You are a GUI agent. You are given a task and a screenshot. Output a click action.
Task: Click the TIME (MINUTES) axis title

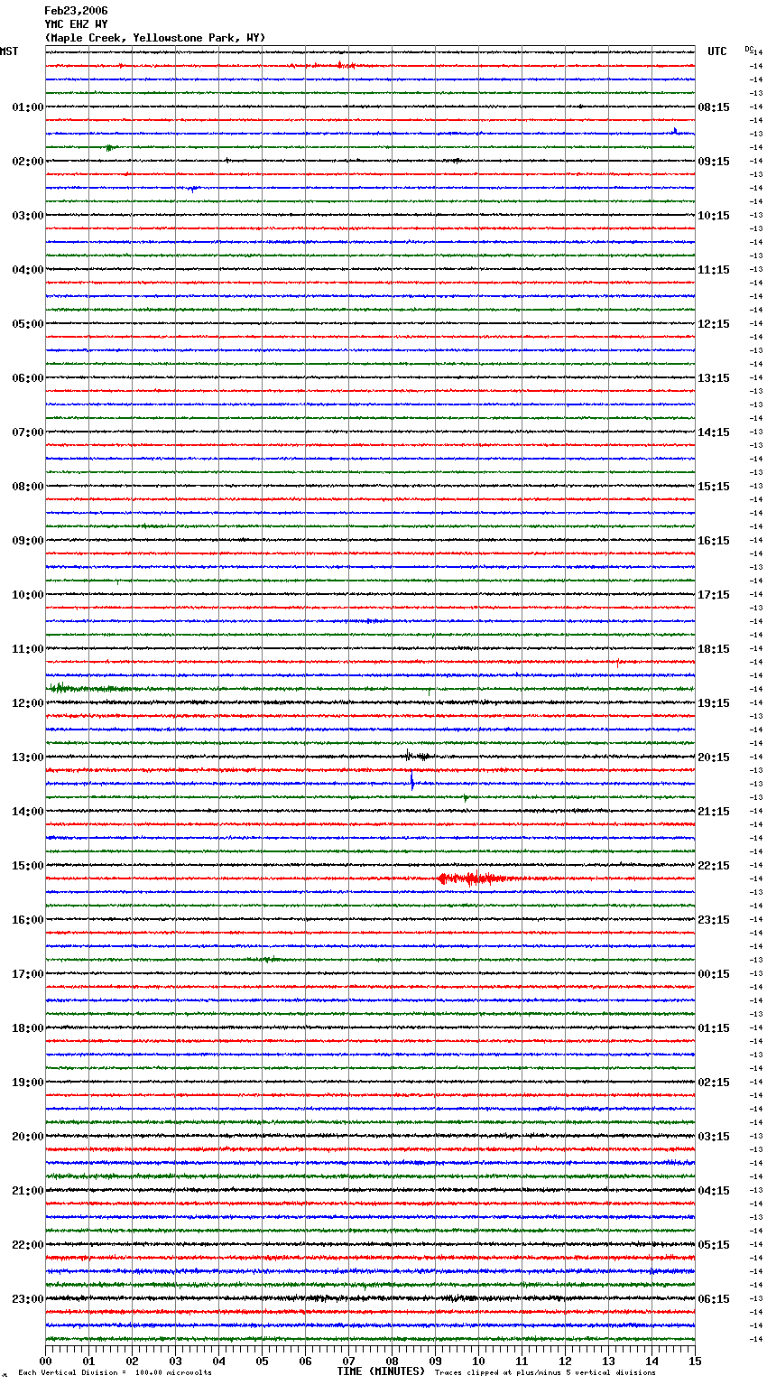[381, 1371]
